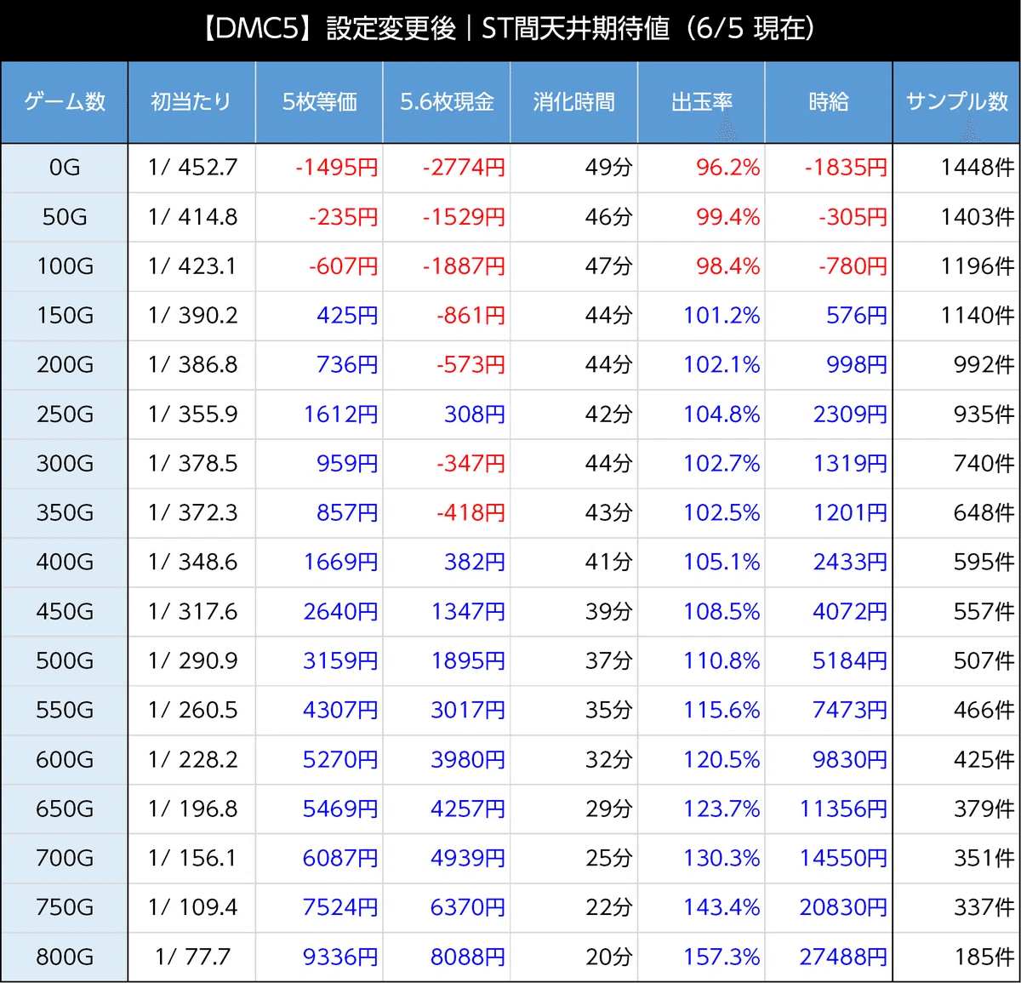
Task: Select the 100G row label
Action: 65,266
